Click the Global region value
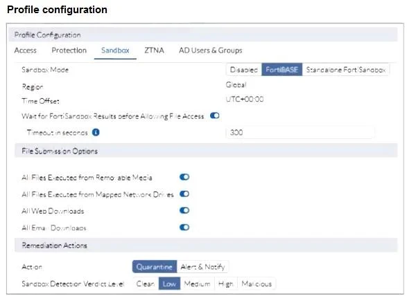 click(x=236, y=84)
